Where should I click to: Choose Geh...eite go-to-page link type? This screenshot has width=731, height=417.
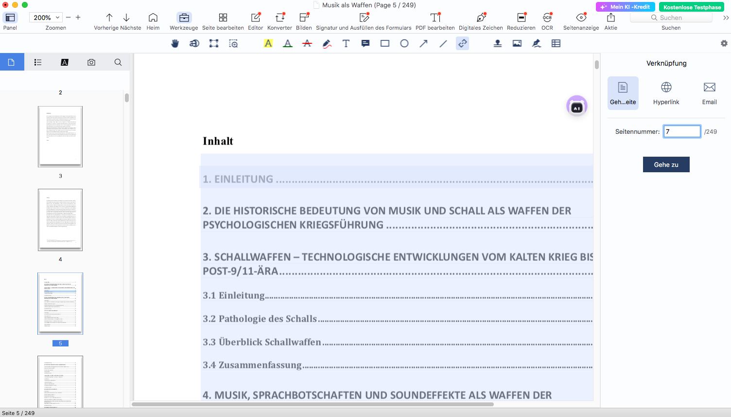coord(623,93)
